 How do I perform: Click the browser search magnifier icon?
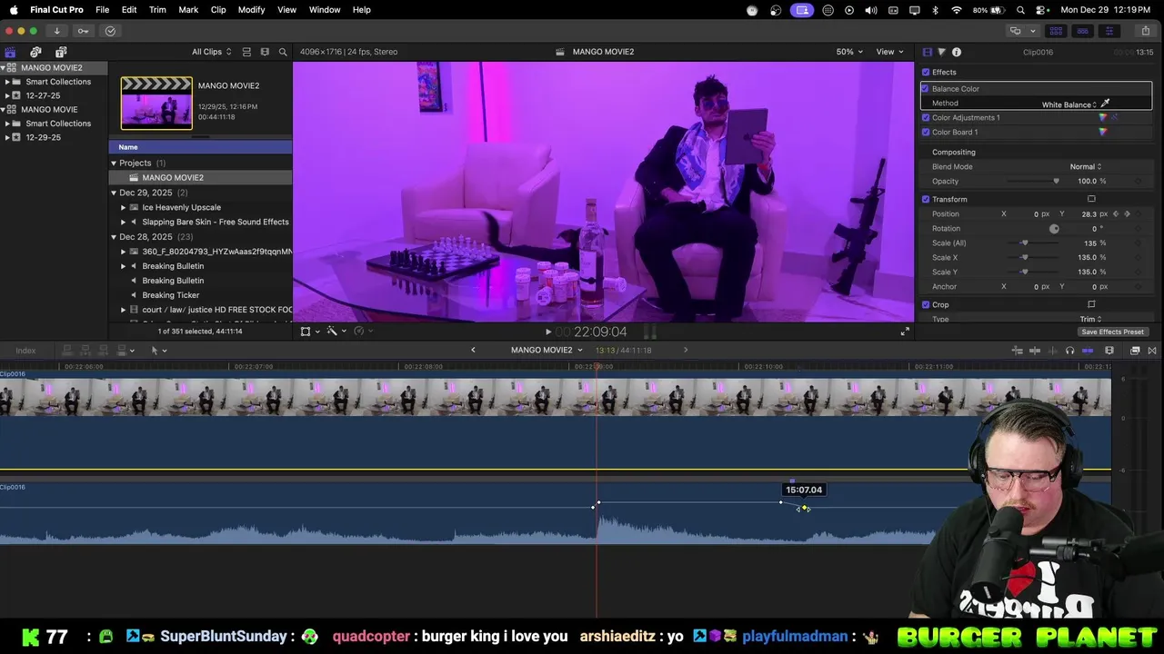click(283, 52)
